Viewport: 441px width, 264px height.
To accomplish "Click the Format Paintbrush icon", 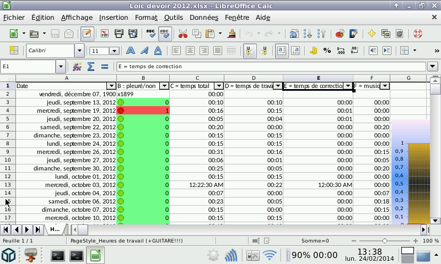I will pyautogui.click(x=232, y=34).
